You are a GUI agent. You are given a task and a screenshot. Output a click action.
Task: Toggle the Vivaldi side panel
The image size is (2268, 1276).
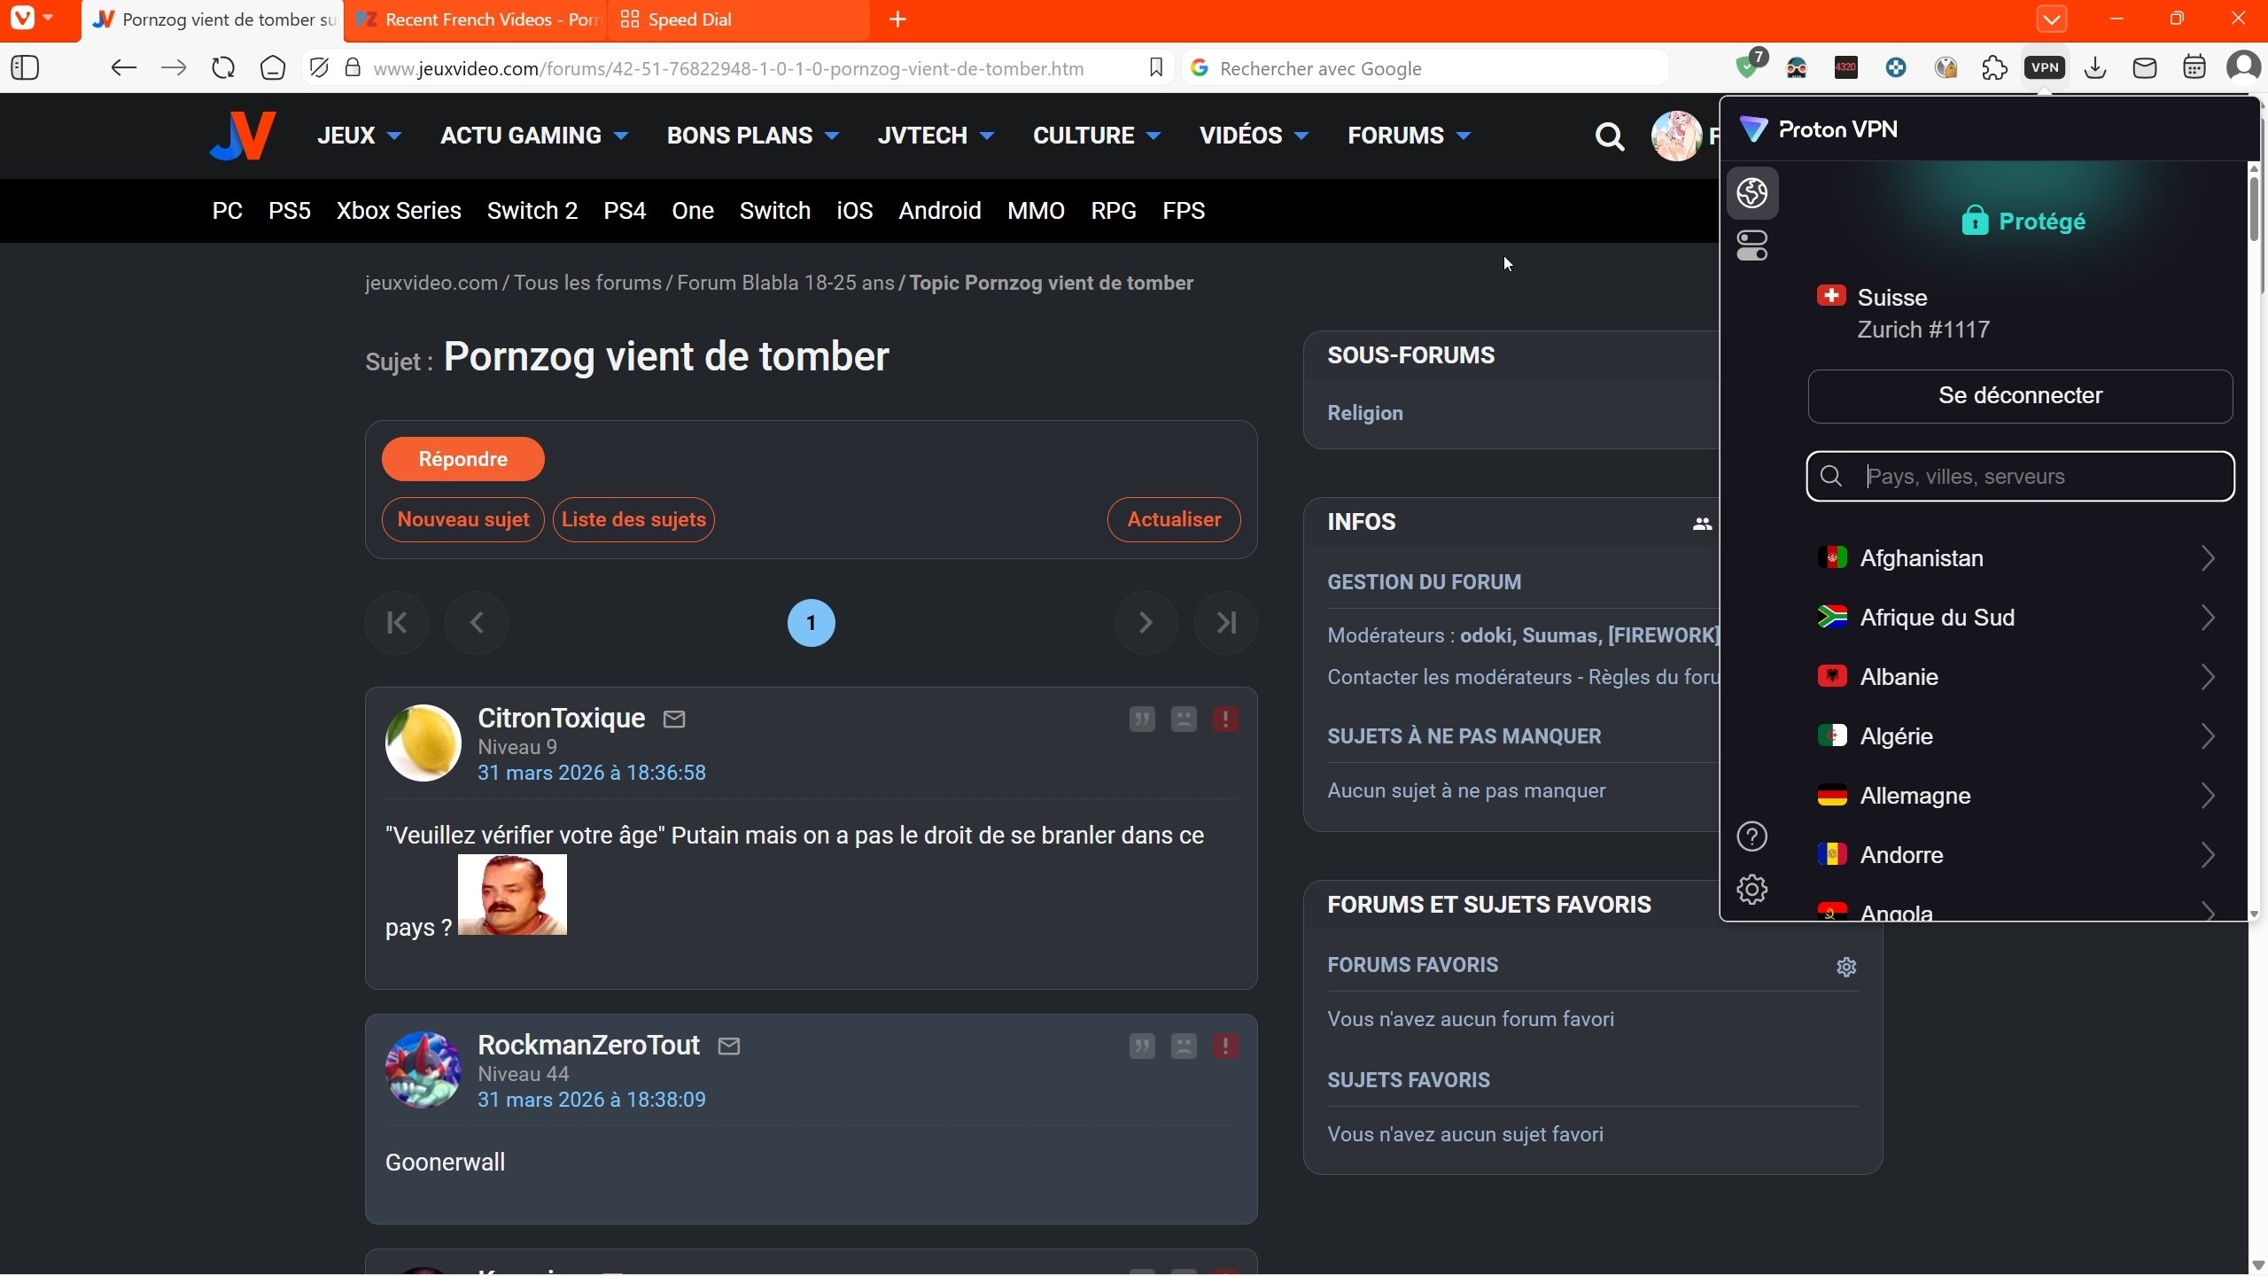point(25,67)
